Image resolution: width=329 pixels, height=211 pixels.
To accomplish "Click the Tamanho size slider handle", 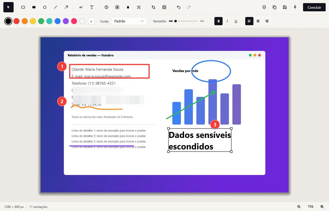I will click(x=176, y=21).
